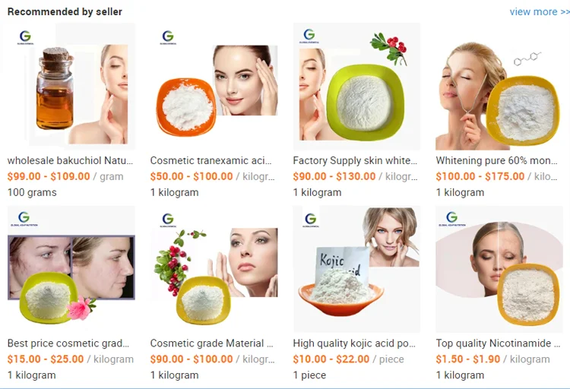
Task: Click the 'wholesale bakuchiol Natu...' title
Action: (x=70, y=160)
